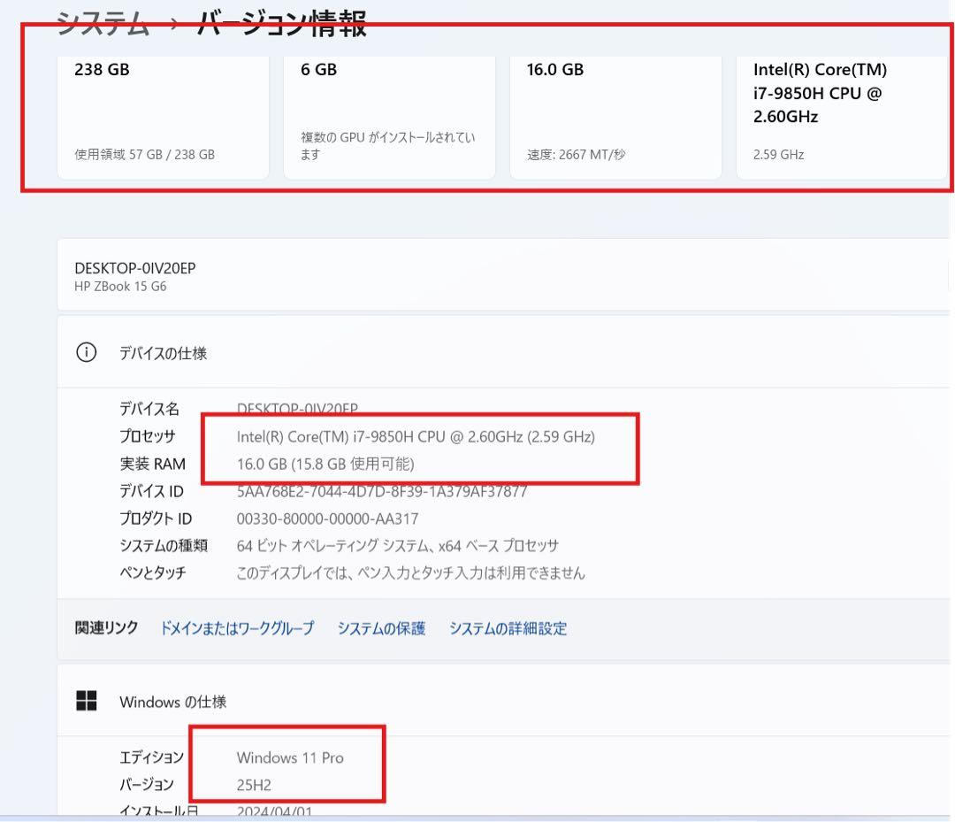Click the バージョン label
955x822 pixels.
pyautogui.click(x=146, y=785)
